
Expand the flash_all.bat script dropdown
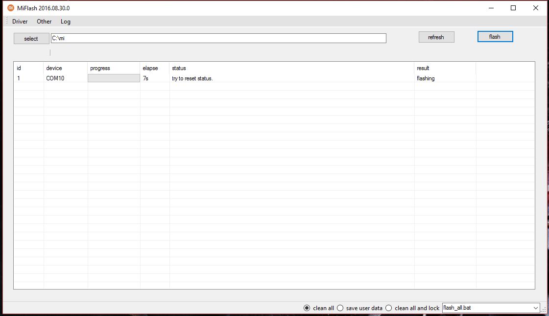pos(535,308)
